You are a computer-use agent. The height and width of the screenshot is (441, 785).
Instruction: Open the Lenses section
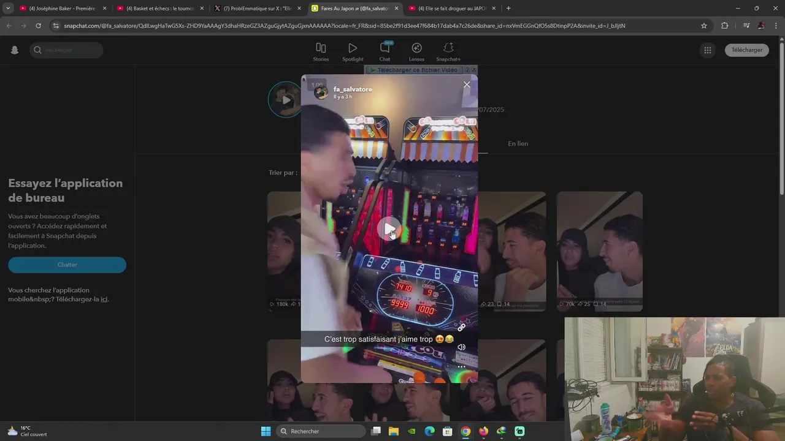[x=416, y=52]
